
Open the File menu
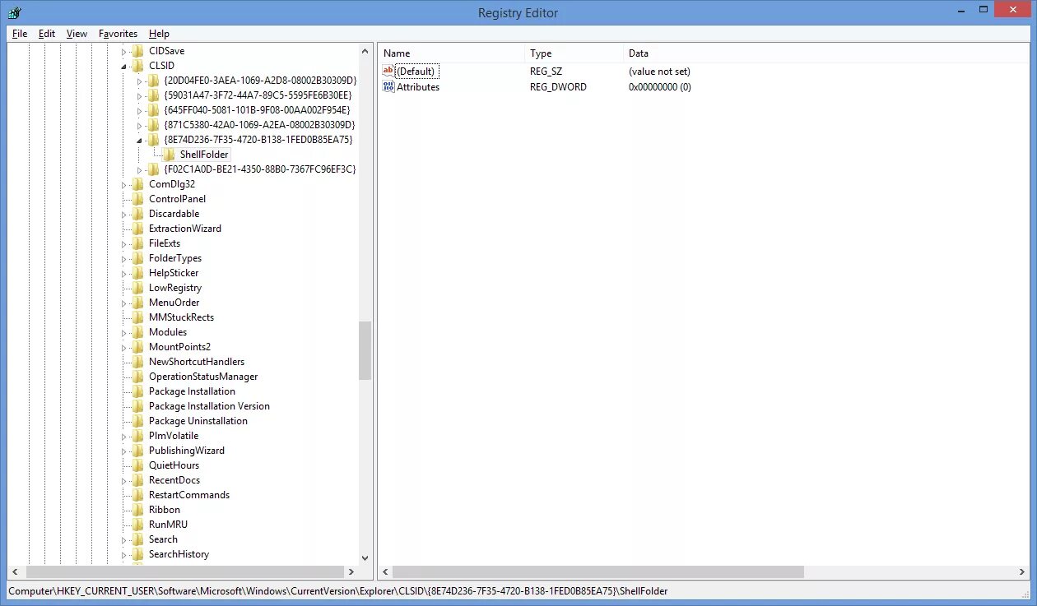20,34
